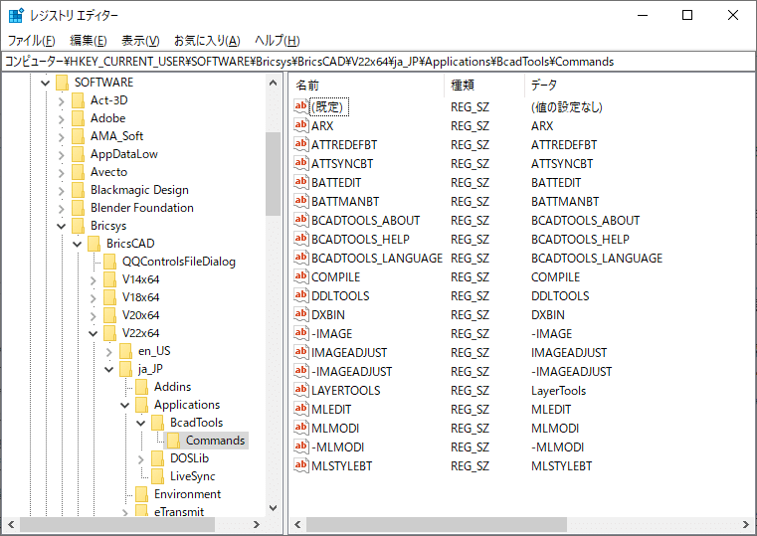Open the お気に入り(A) menu

(x=207, y=41)
